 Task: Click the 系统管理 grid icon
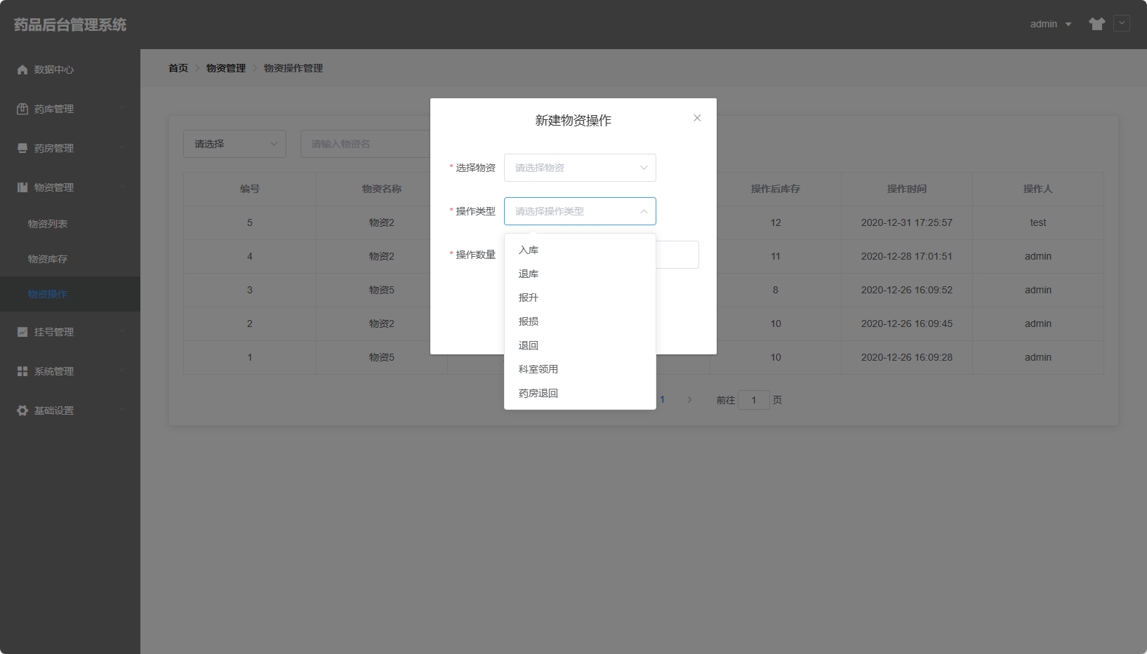point(22,371)
